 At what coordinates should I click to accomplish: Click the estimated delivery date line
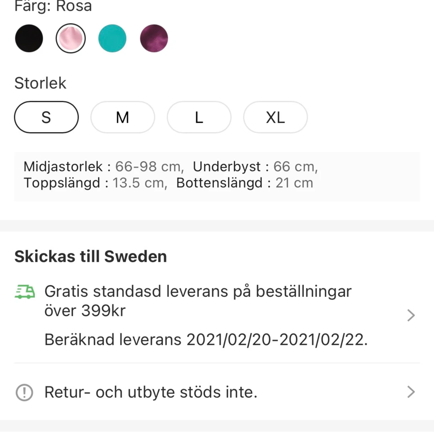206,340
